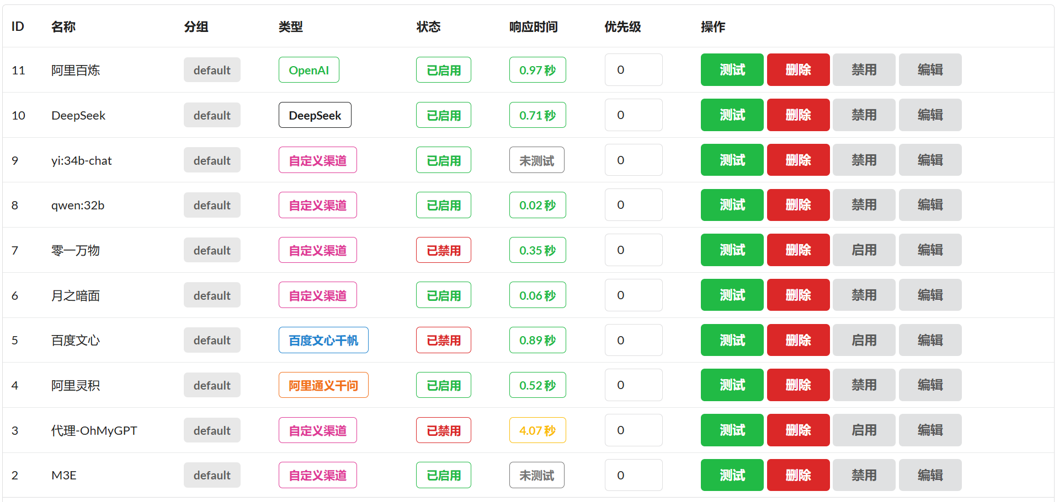Viewport: 1059px width, 502px height.
Task: Click the 阿里通义千问 type label
Action: (323, 385)
